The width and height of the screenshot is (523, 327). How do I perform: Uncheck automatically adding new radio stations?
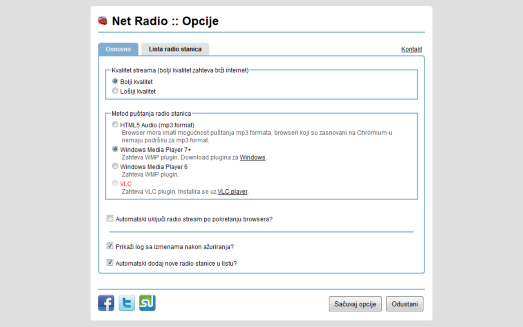(x=110, y=262)
